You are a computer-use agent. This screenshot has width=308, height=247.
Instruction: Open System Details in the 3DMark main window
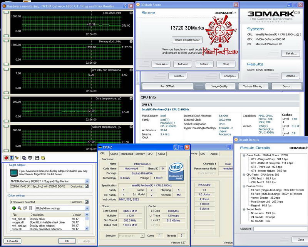point(291,53)
